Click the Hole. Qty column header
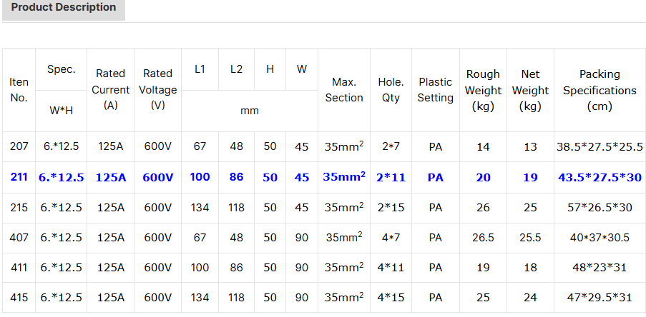646x317 pixels. pyautogui.click(x=391, y=90)
